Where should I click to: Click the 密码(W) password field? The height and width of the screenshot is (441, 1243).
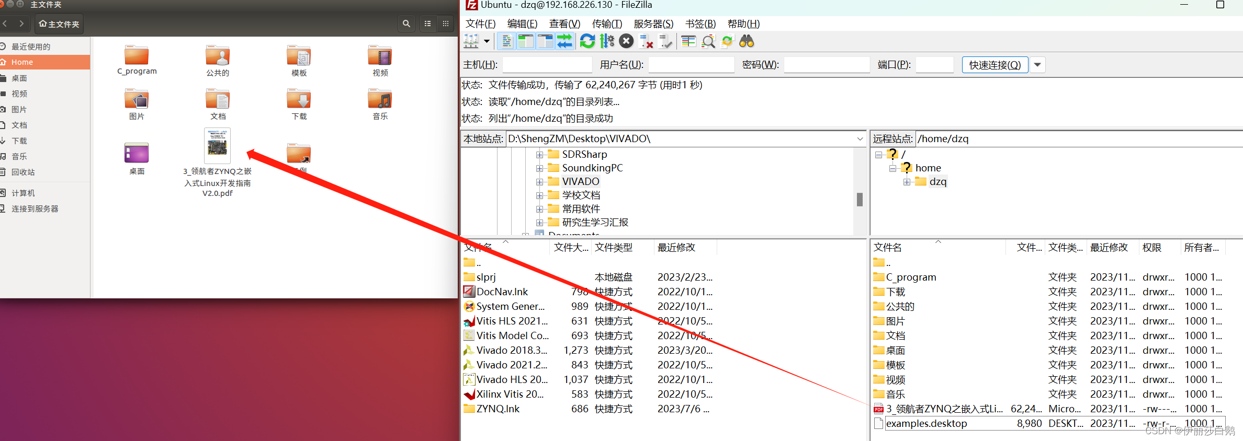pos(827,65)
